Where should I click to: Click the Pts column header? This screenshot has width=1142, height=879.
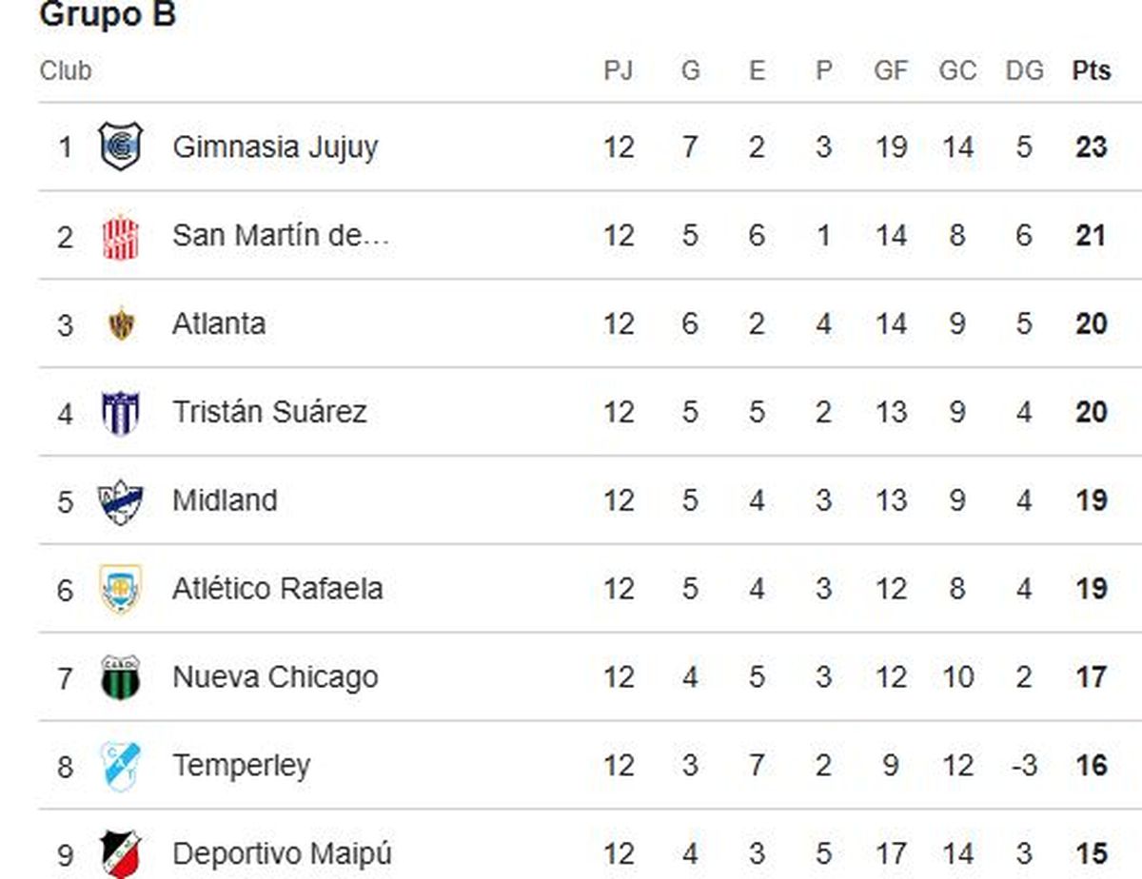coord(1092,71)
